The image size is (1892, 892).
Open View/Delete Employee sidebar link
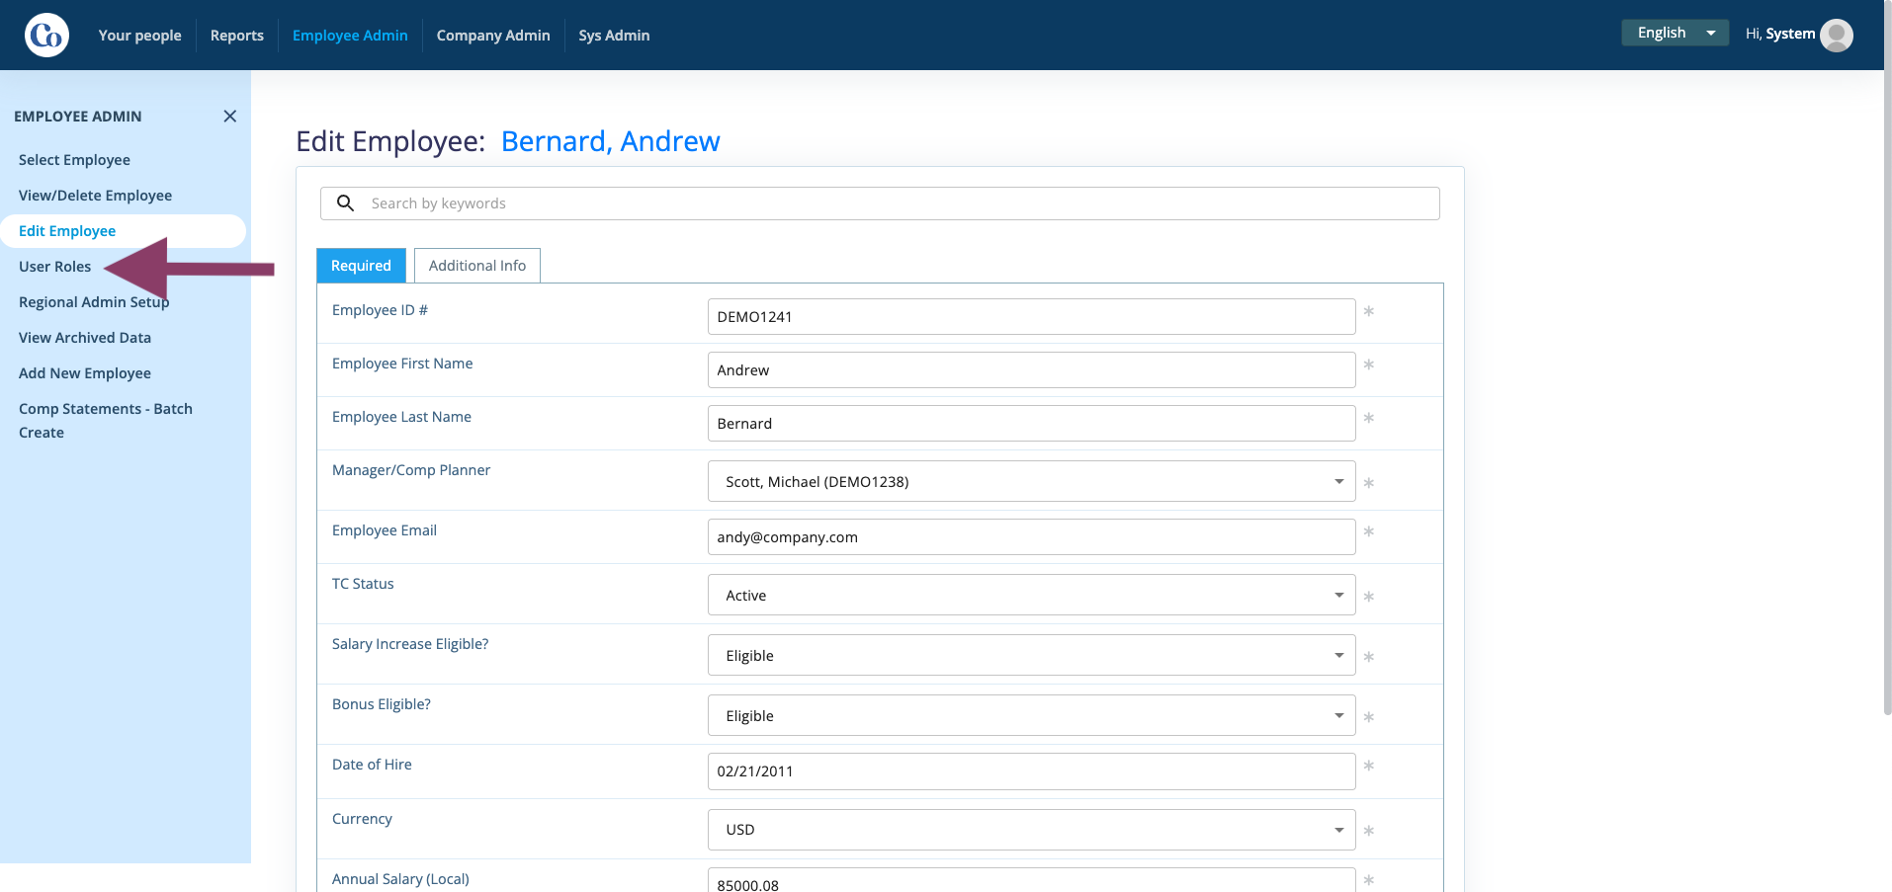pos(95,196)
